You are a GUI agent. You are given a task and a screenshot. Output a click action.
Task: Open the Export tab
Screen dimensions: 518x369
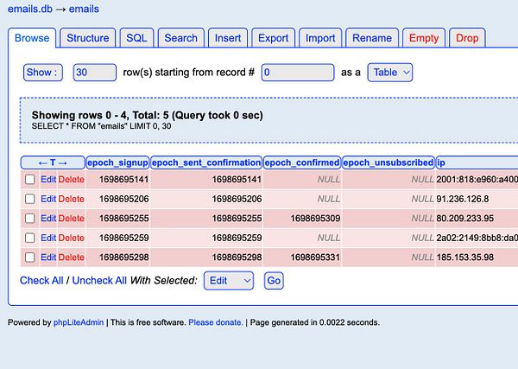pyautogui.click(x=273, y=38)
